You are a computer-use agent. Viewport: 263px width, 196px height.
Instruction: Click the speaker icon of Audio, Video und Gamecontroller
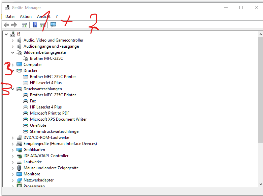pyautogui.click(x=19, y=40)
